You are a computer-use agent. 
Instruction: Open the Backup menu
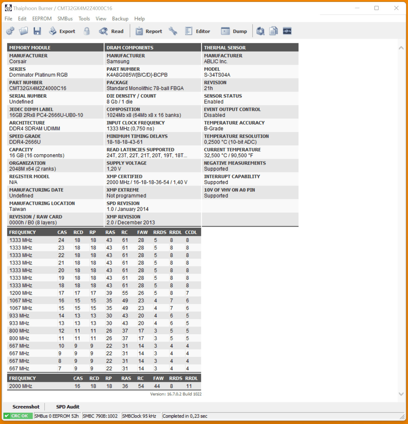(x=120, y=19)
